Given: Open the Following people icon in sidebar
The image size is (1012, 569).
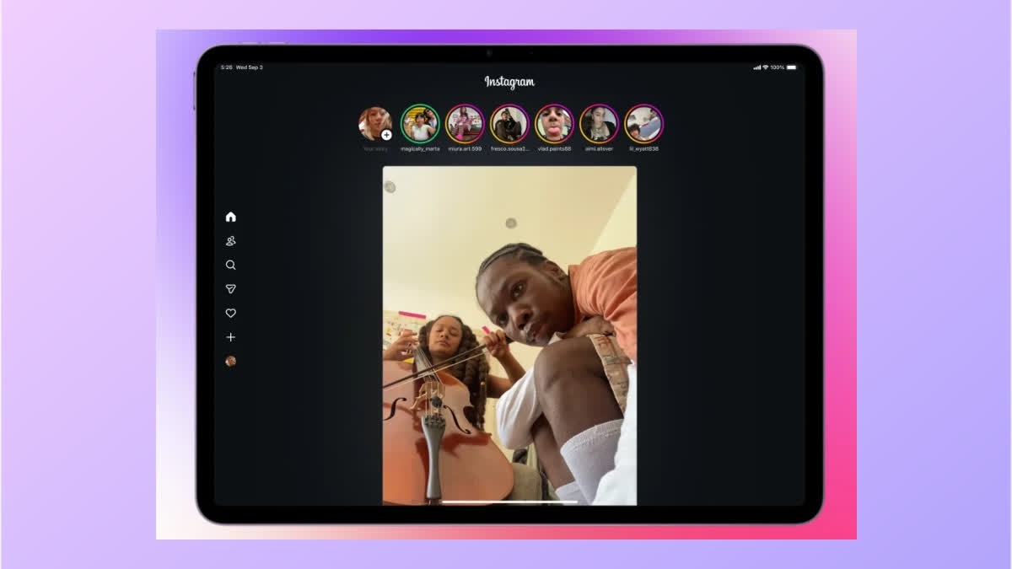Looking at the screenshot, I should (x=231, y=241).
